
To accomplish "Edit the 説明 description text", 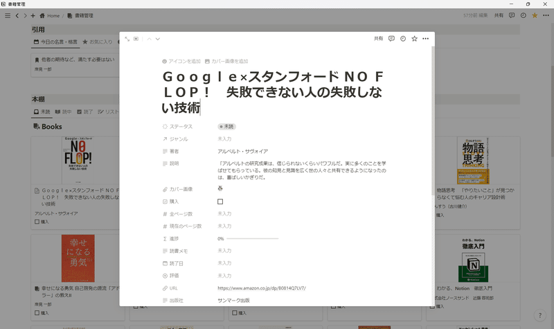I will click(x=302, y=170).
